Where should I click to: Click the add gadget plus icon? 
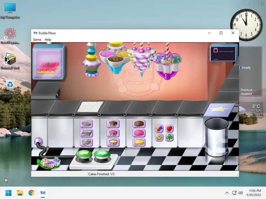click(x=262, y=4)
